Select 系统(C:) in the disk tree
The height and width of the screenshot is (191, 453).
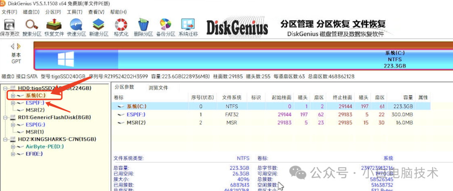[35, 95]
